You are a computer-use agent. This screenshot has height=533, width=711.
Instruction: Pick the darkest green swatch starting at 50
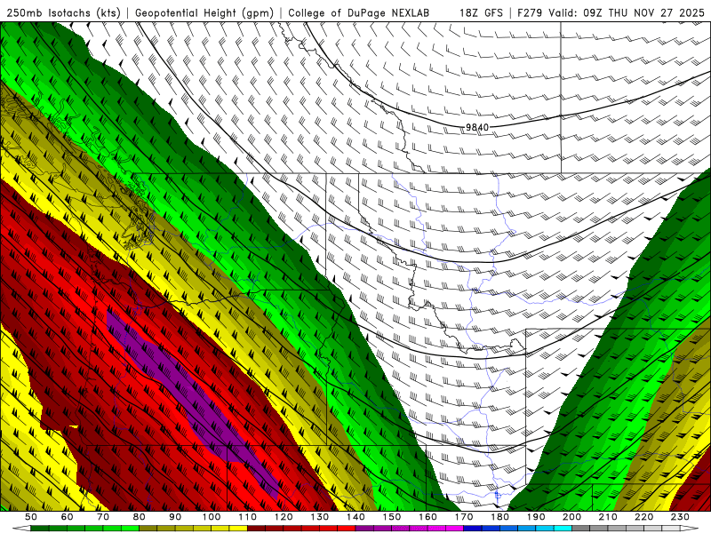[x=40, y=528]
